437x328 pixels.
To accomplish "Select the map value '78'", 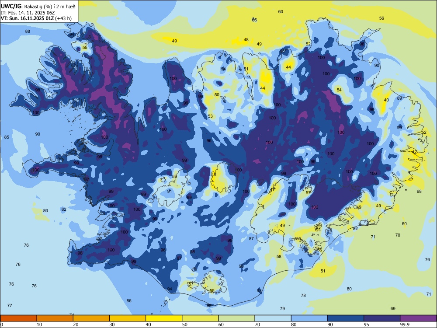I will pos(304,295).
